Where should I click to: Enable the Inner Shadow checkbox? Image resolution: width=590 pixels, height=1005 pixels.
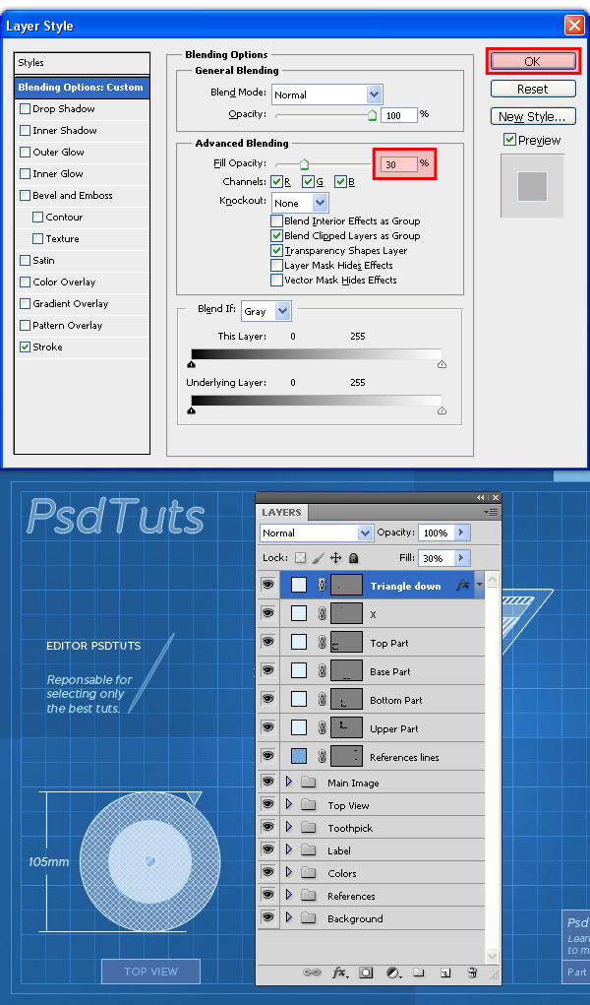[x=25, y=131]
